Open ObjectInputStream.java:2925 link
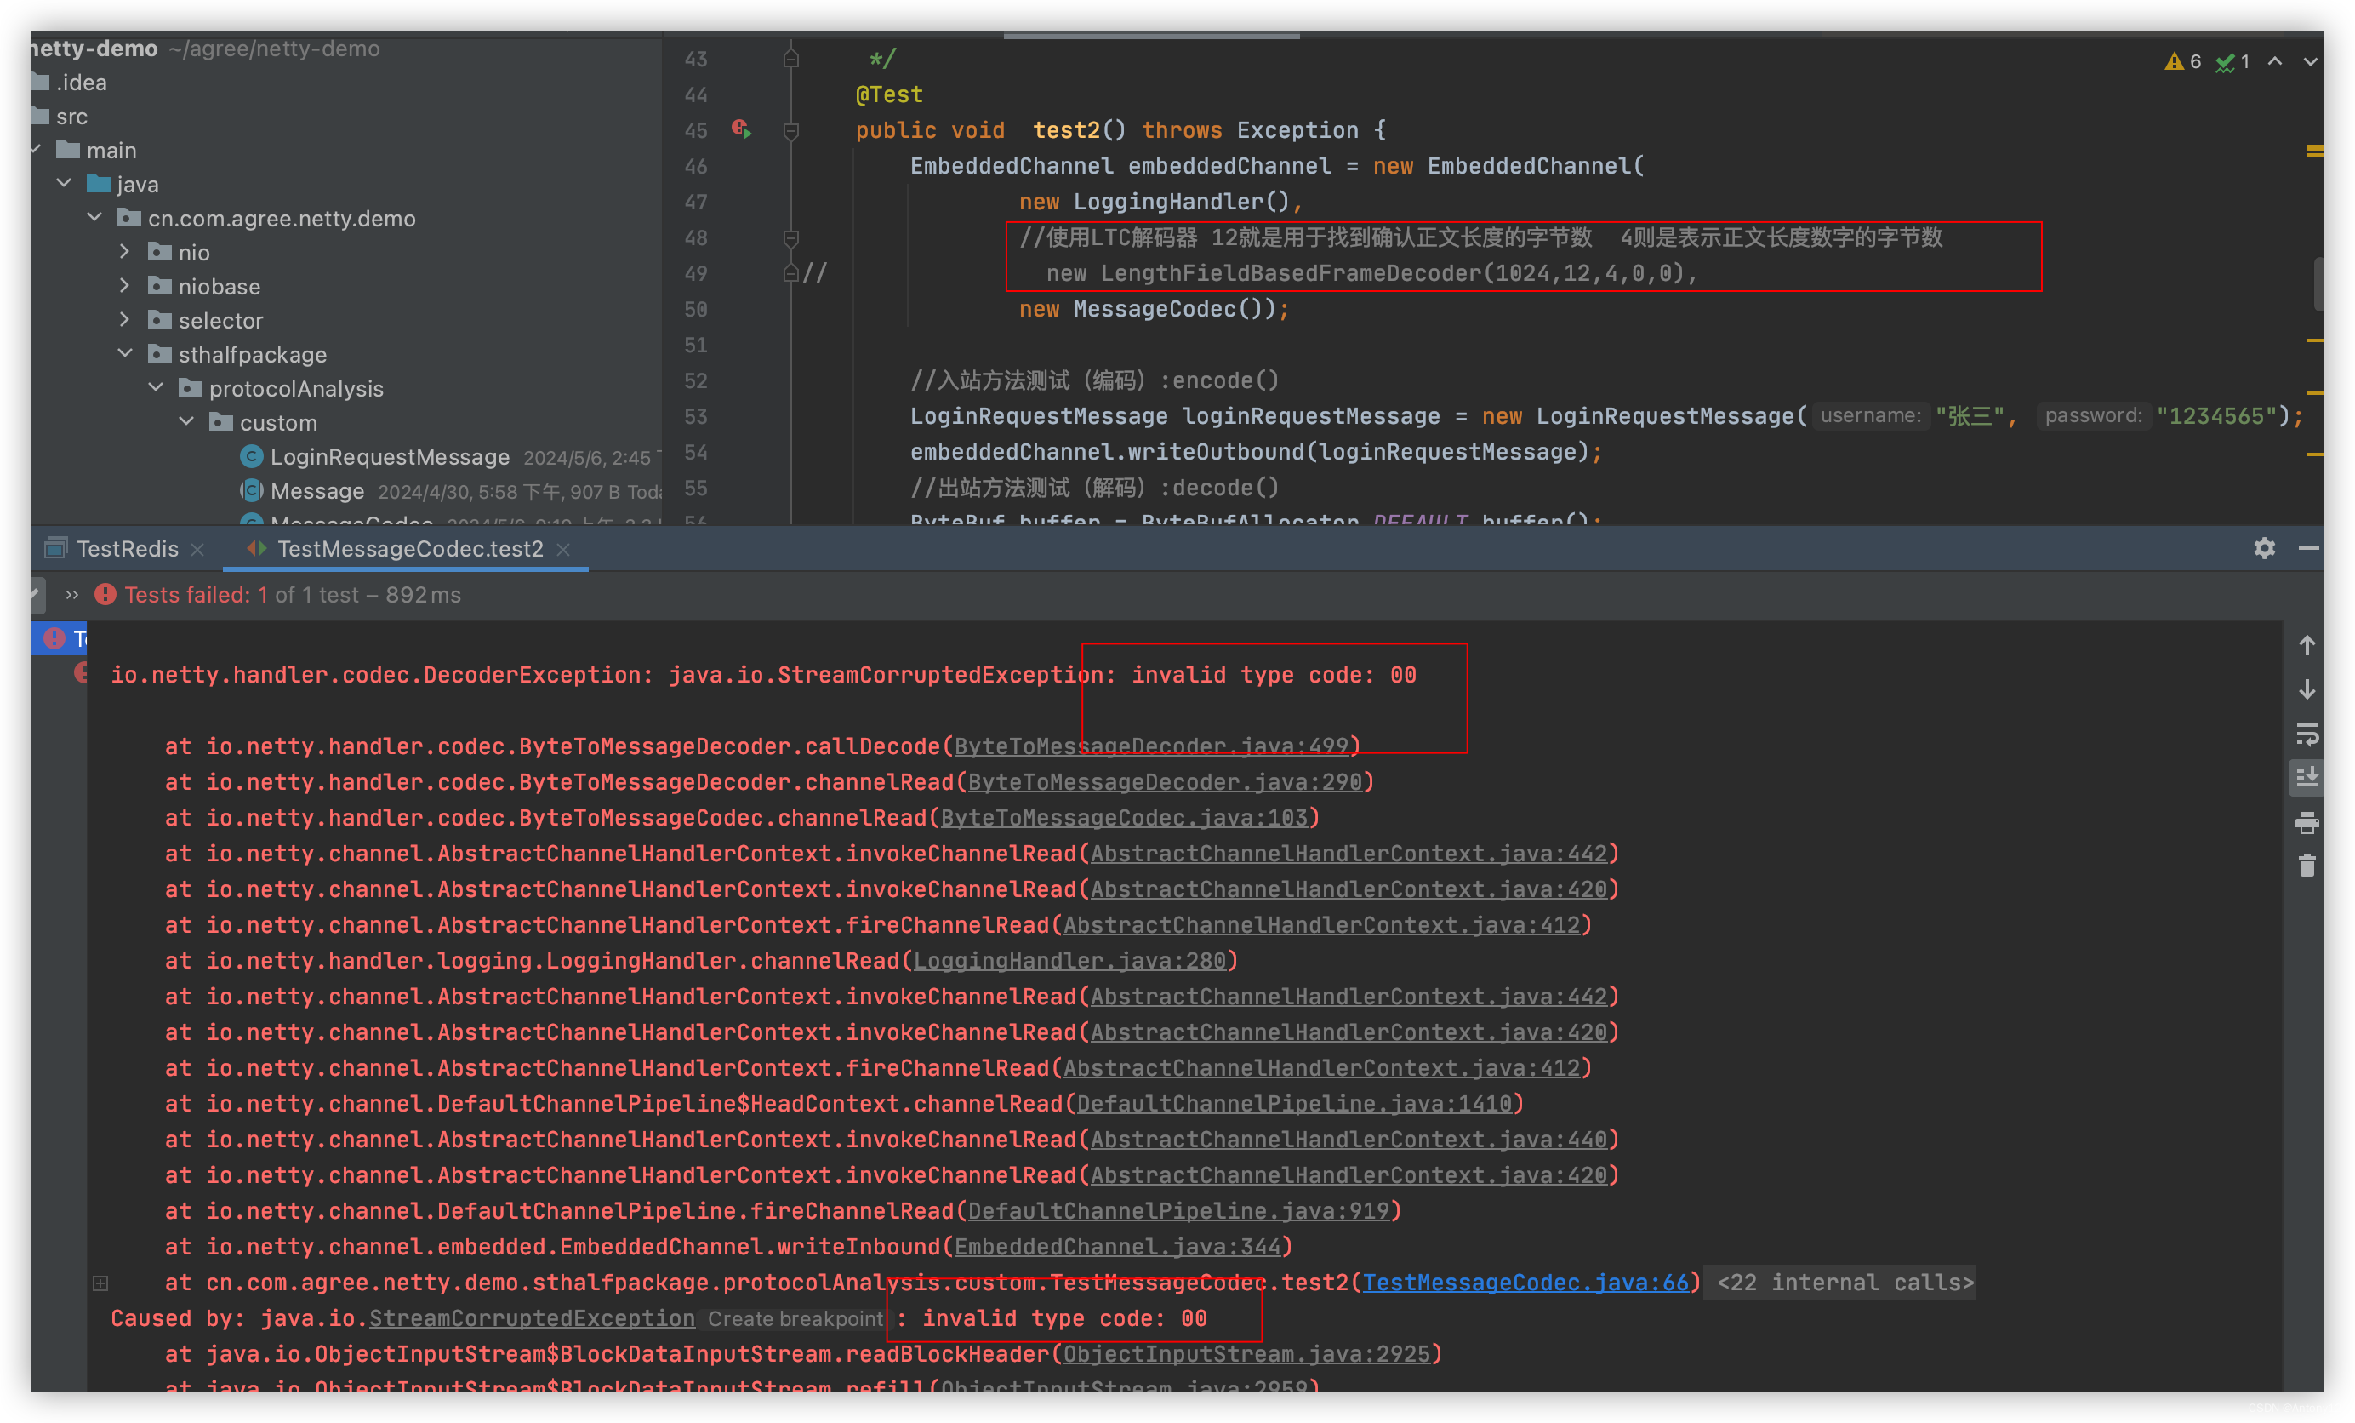This screenshot has height=1423, width=2355. [1246, 1354]
